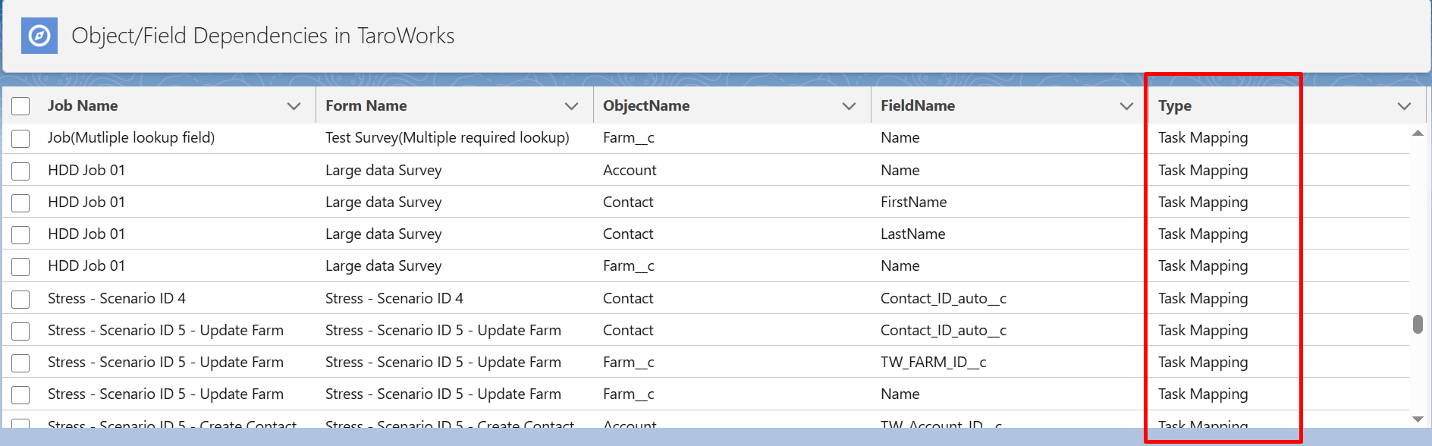
Task: Click the Contact_ID_auto__c cell for Scenario ID 4
Action: click(944, 298)
